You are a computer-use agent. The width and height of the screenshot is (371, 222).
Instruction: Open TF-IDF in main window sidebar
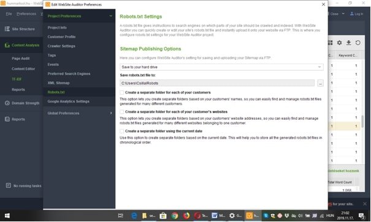pos(17,79)
